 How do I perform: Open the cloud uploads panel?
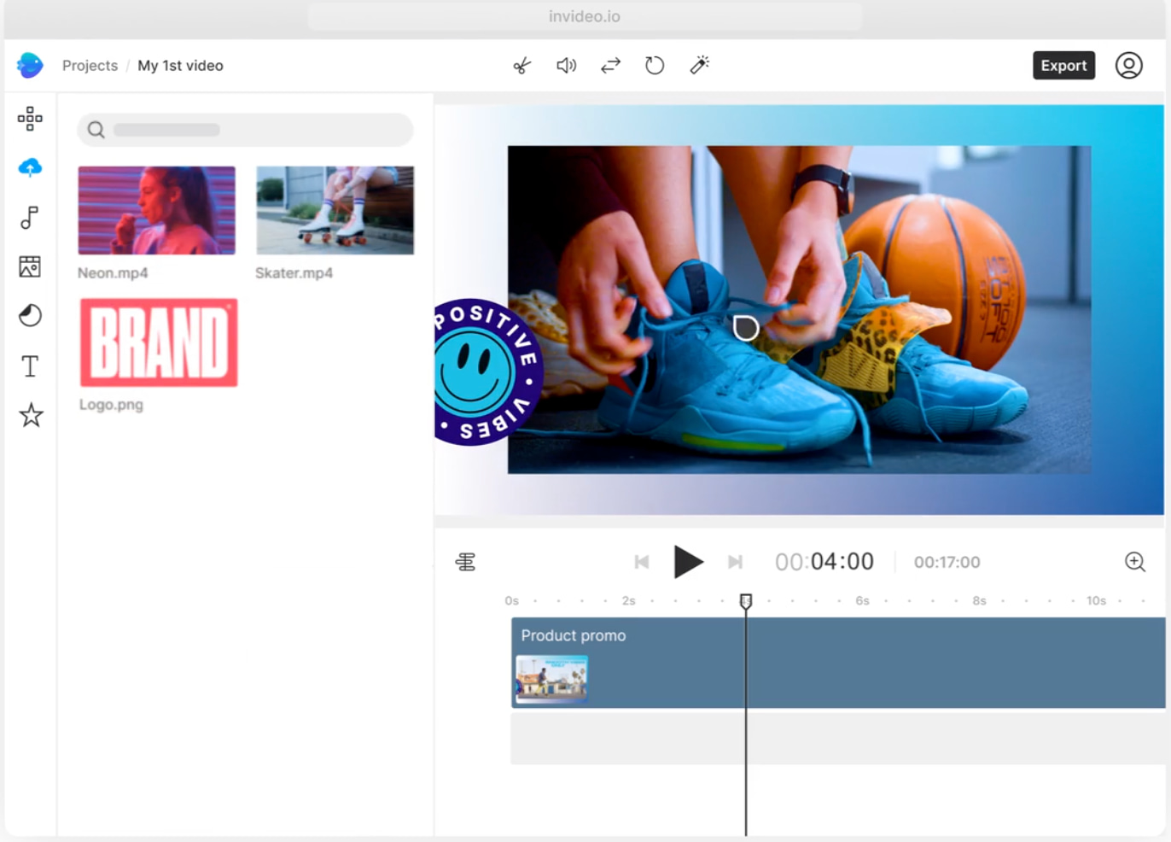coord(30,167)
